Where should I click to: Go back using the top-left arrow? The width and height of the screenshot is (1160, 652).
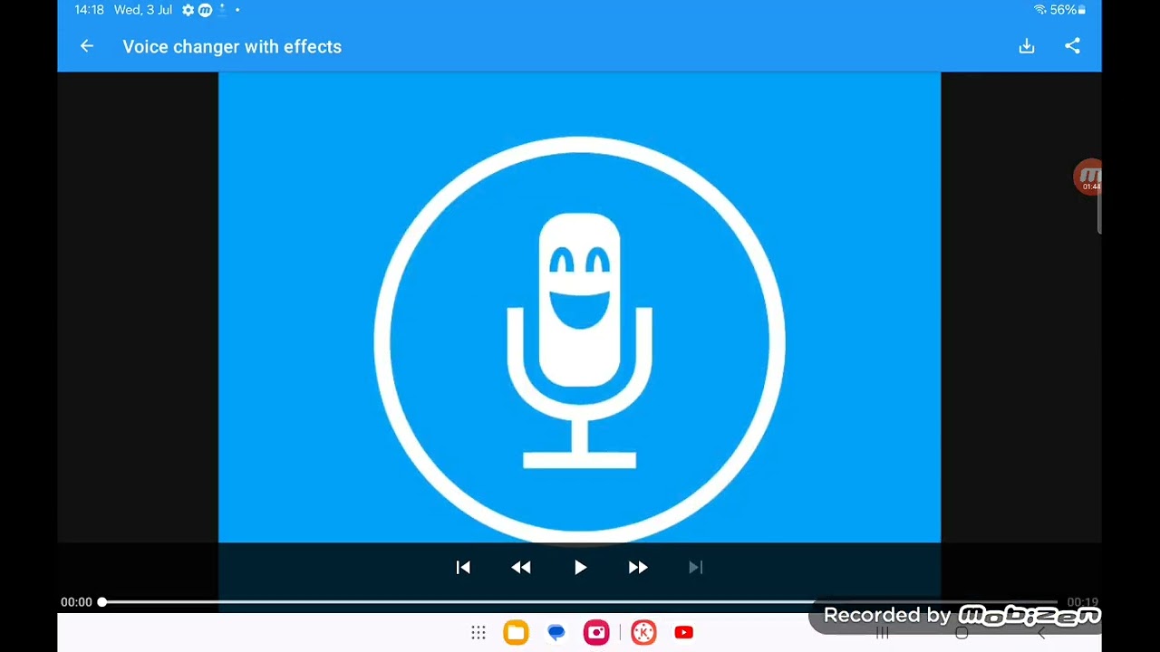coord(87,46)
